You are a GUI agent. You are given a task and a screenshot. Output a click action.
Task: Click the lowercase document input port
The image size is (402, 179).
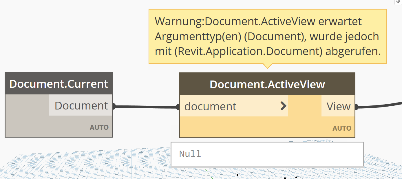pos(210,106)
